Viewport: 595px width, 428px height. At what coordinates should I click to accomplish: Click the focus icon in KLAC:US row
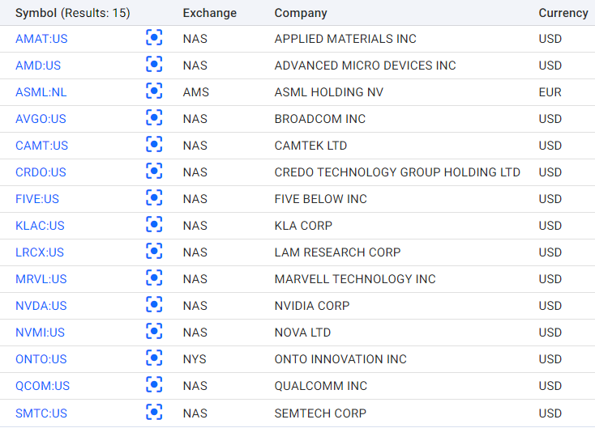click(x=154, y=225)
